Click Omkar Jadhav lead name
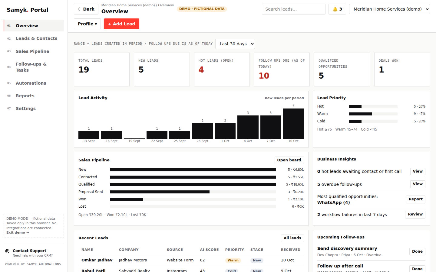The height and width of the screenshot is (272, 436). click(97, 260)
